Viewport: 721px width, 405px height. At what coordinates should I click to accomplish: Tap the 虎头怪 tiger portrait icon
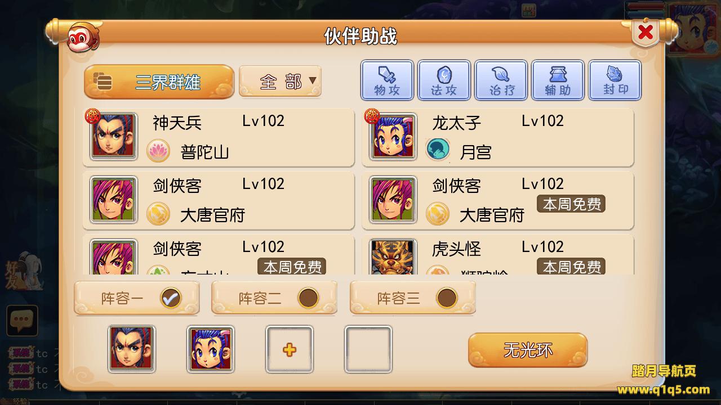pos(393,258)
